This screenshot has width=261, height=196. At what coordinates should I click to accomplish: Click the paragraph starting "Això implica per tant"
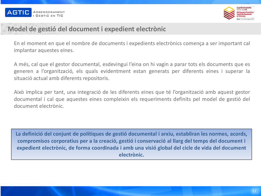tap(132, 99)
